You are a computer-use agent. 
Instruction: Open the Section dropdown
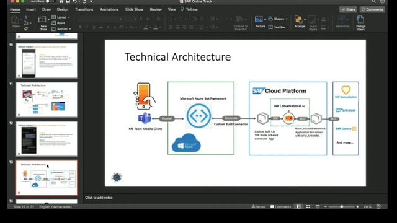[61, 29]
